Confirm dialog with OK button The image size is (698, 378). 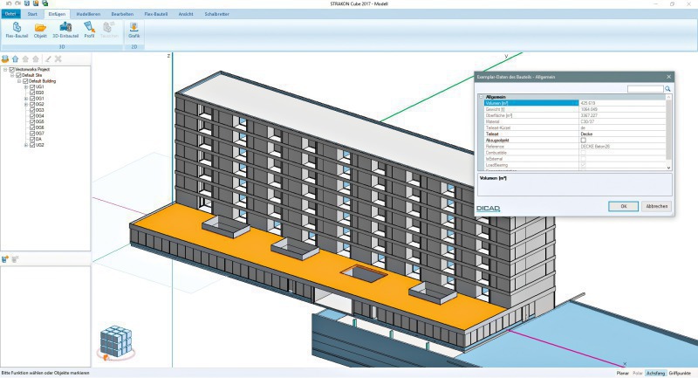[623, 206]
